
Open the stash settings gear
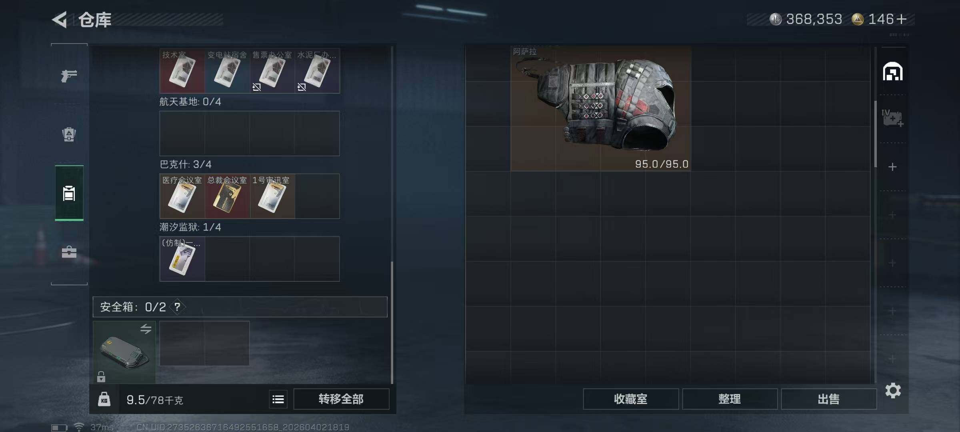pyautogui.click(x=893, y=390)
